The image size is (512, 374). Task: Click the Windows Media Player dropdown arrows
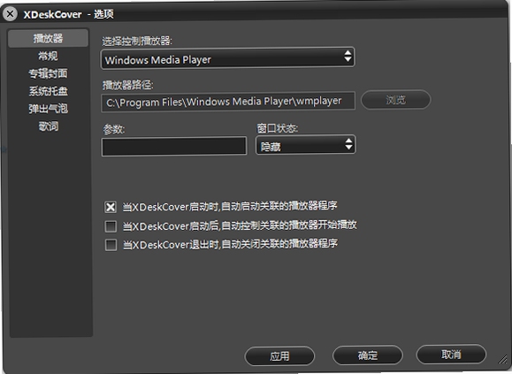(348, 56)
